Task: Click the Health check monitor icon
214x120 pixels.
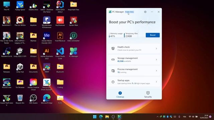Action: [x=113, y=49]
